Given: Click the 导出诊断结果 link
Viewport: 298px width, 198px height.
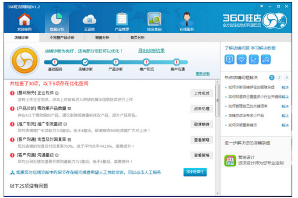Looking at the screenshot, I should click(151, 50).
